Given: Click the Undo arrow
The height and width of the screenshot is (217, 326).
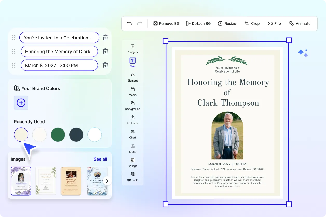Looking at the screenshot, I should (130, 23).
